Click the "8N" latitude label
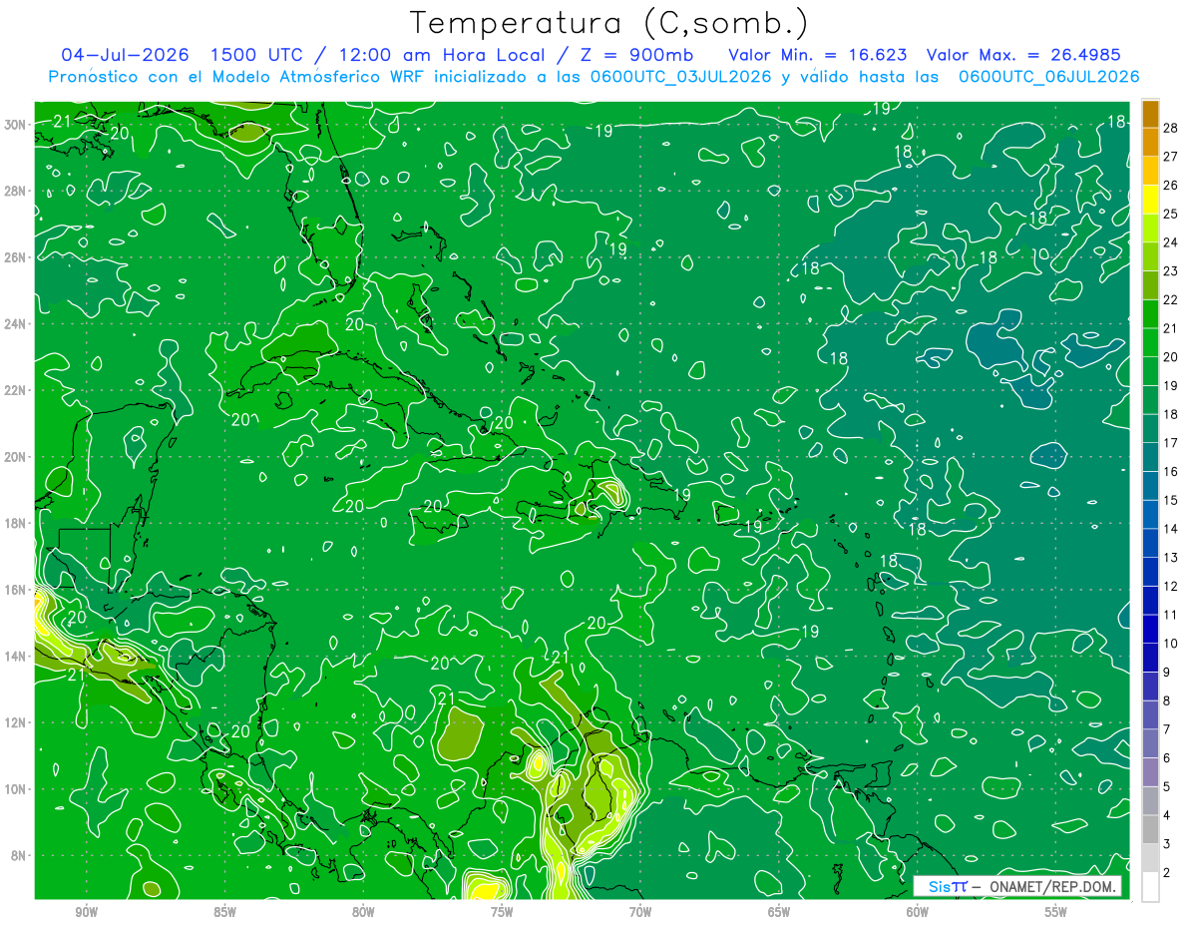The image size is (1197, 925). tap(18, 856)
